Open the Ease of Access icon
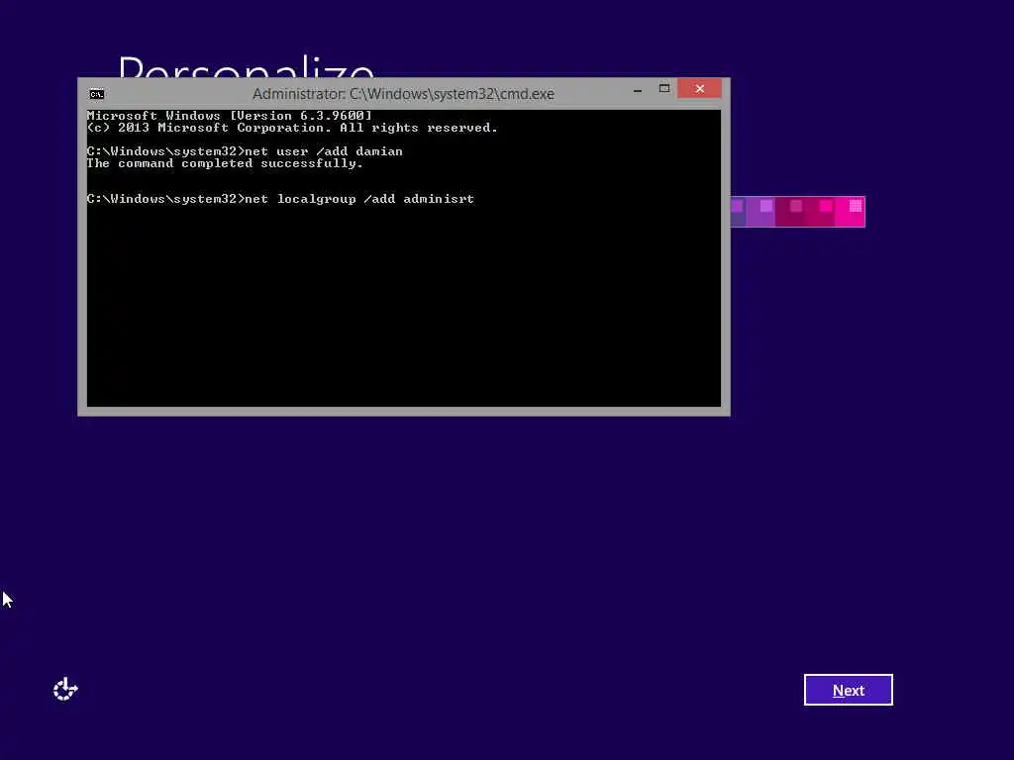 65,690
